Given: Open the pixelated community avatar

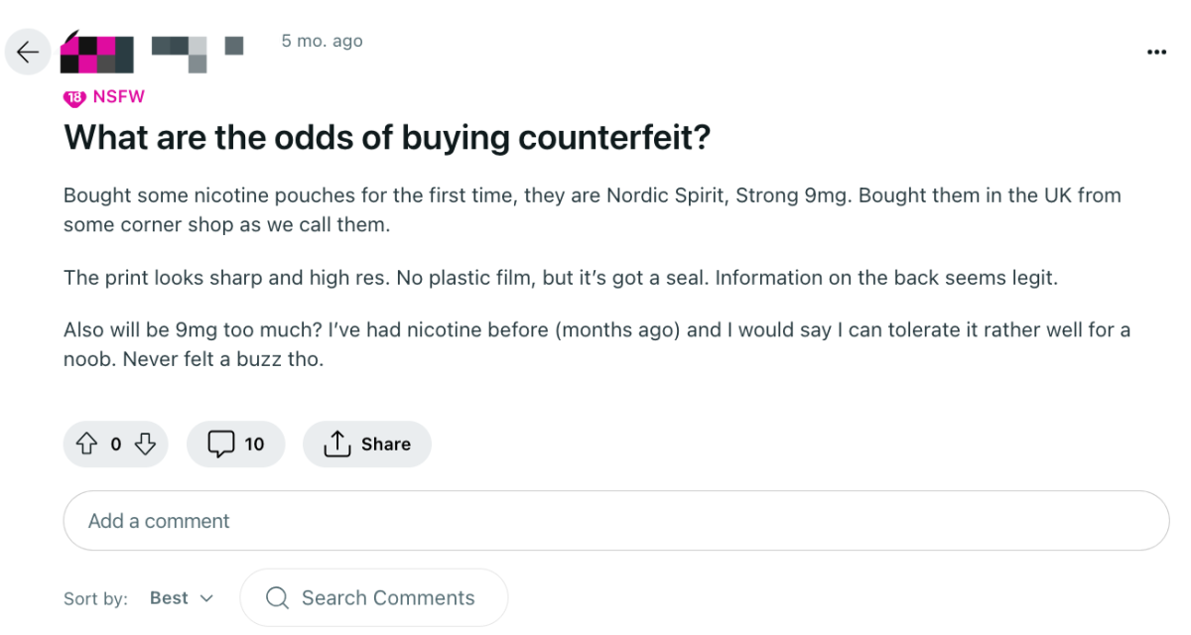Looking at the screenshot, I should (x=97, y=53).
